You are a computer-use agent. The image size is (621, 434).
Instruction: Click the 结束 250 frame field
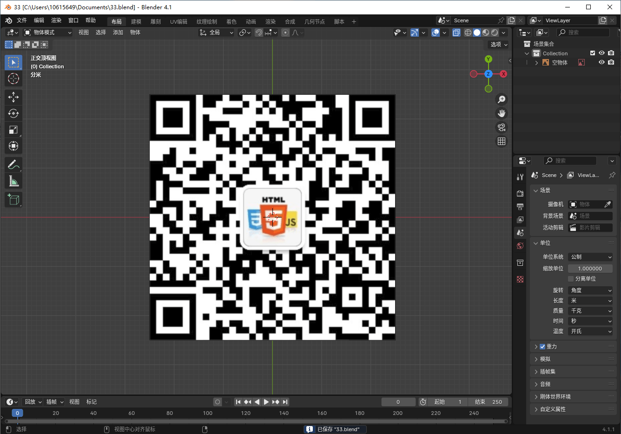pos(488,402)
